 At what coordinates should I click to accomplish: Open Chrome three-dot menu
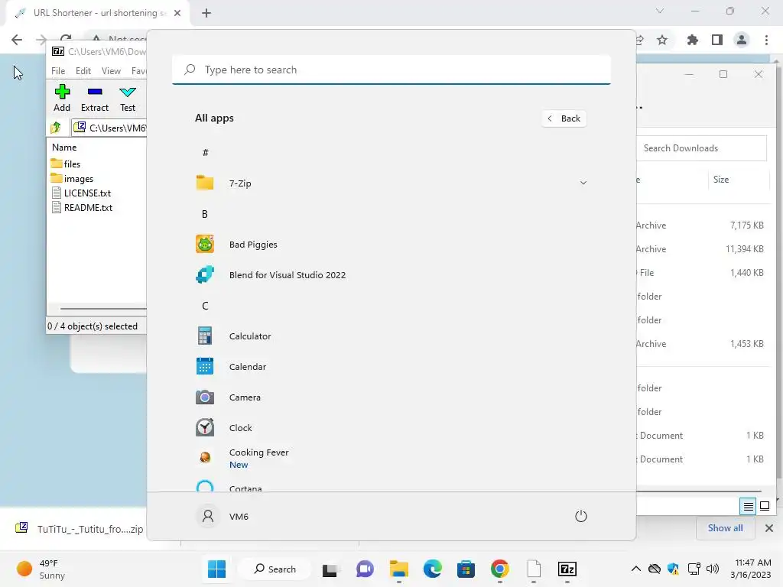coord(766,40)
